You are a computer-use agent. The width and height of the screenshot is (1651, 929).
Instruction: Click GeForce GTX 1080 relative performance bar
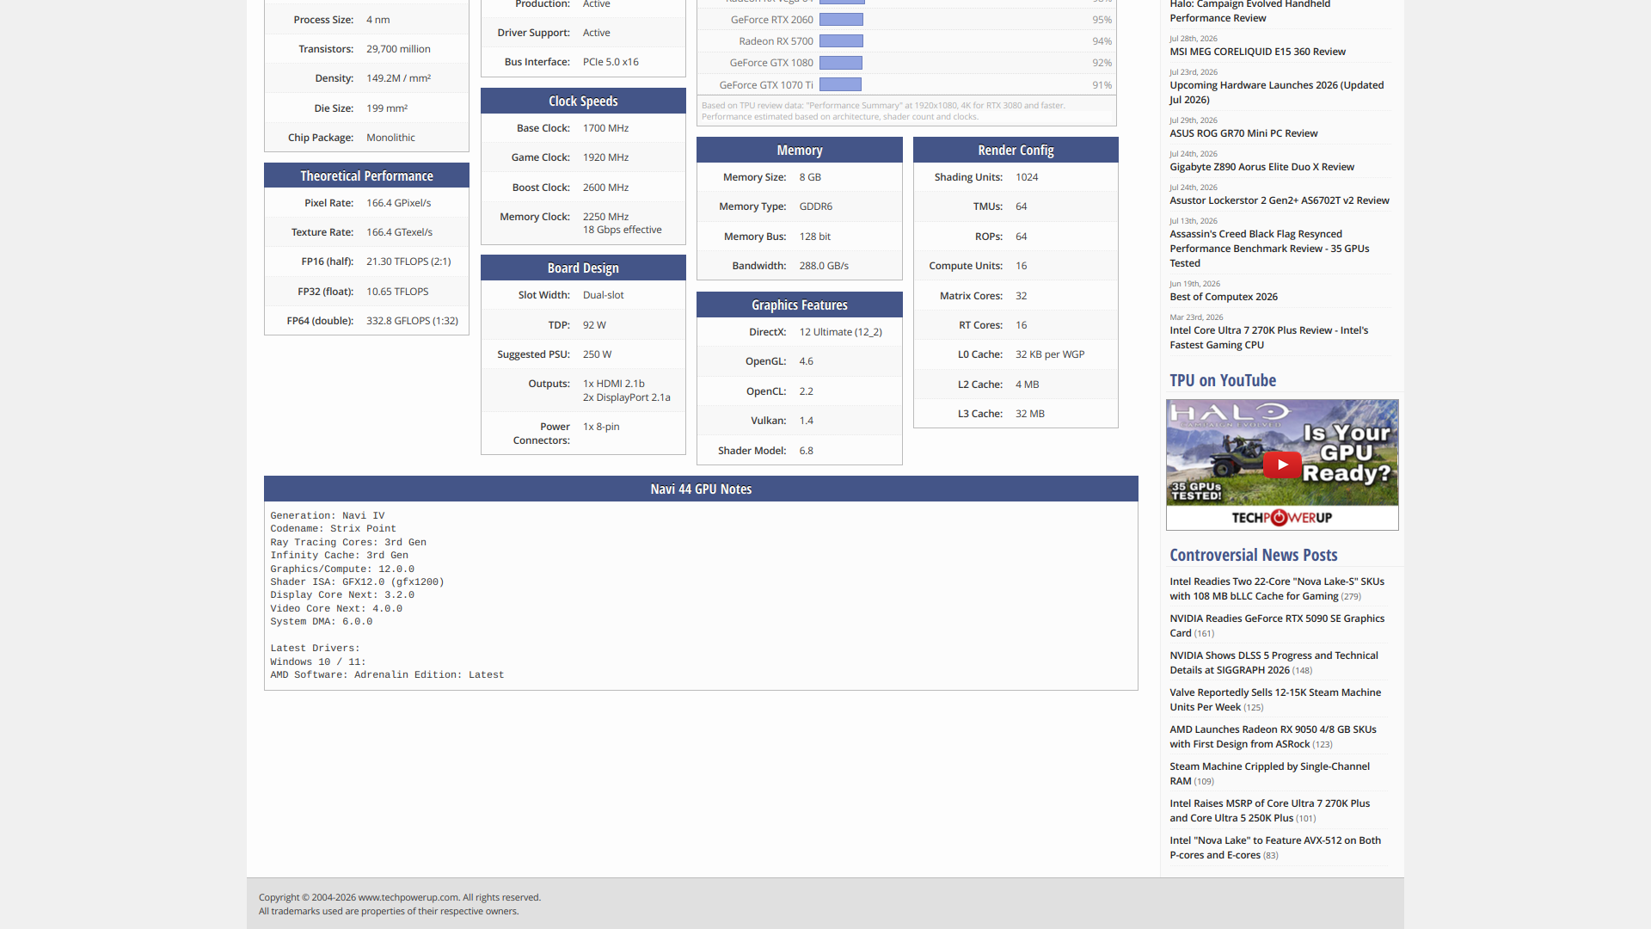840,63
